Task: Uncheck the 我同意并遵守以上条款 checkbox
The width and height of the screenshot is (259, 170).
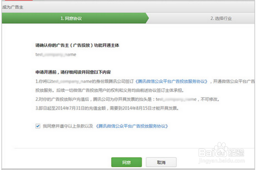Action: (38, 126)
